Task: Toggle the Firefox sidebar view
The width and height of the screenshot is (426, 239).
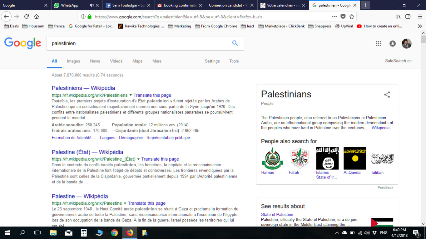Action: (408, 17)
